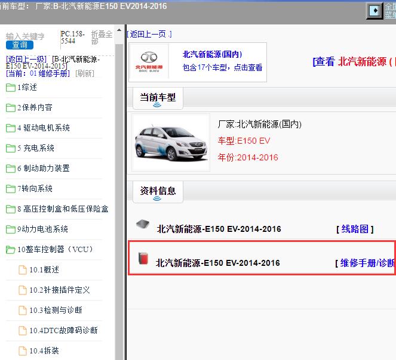Click the sidebar vertical scrollbar track
Viewport: 396px width, 360px height.
(119, 201)
